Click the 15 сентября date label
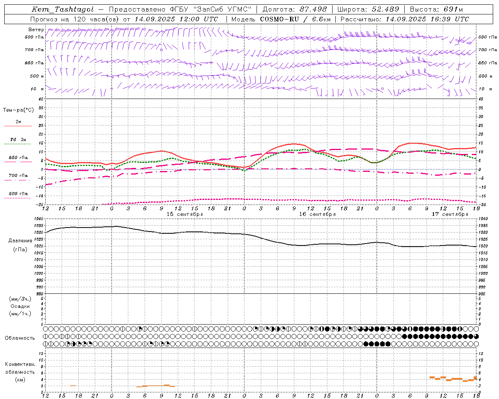 pyautogui.click(x=185, y=214)
